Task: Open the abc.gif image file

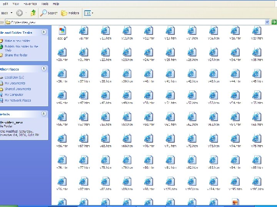Action: (x=62, y=31)
